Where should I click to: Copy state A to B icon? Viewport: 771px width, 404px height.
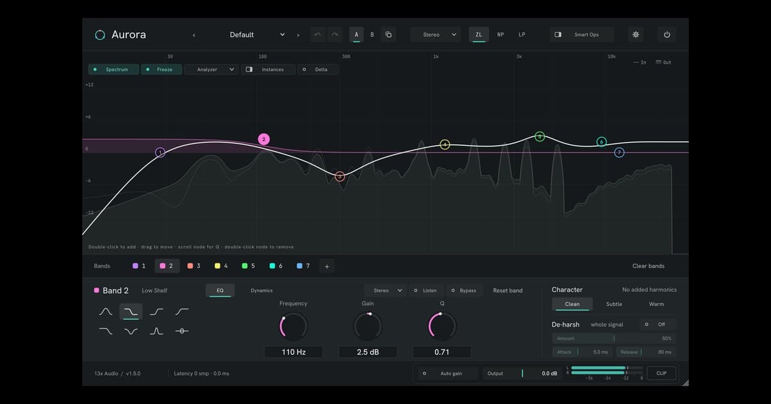tap(389, 35)
